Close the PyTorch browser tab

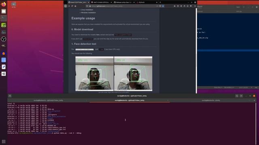[157, 2]
